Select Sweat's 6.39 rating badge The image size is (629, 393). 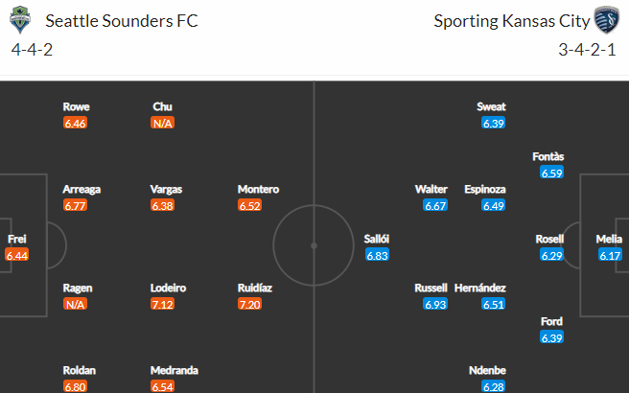494,123
